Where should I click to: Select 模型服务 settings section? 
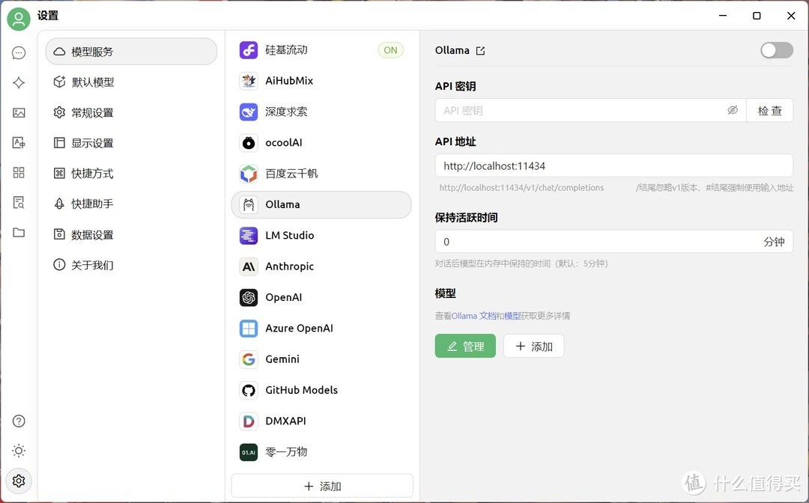tap(131, 52)
